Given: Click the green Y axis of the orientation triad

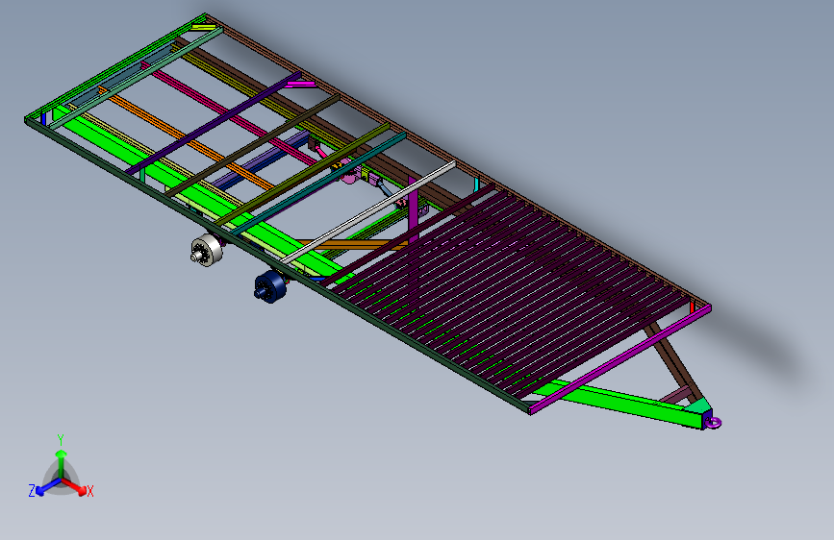Looking at the screenshot, I should tap(62, 463).
